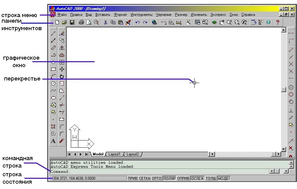This screenshot has height=189, width=297.
Task: Open the Distance inquiry flyout icon
Action: (179, 22)
